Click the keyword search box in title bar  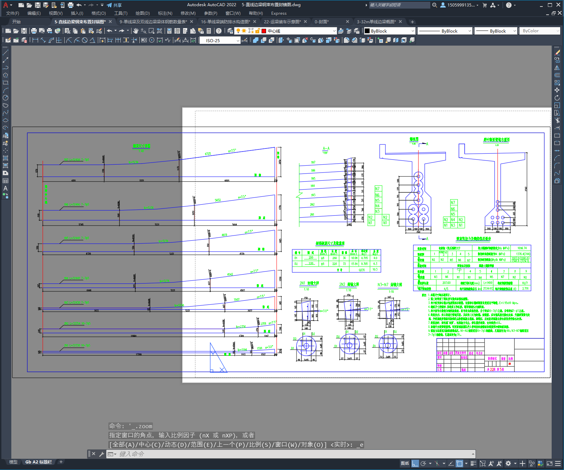(399, 5)
